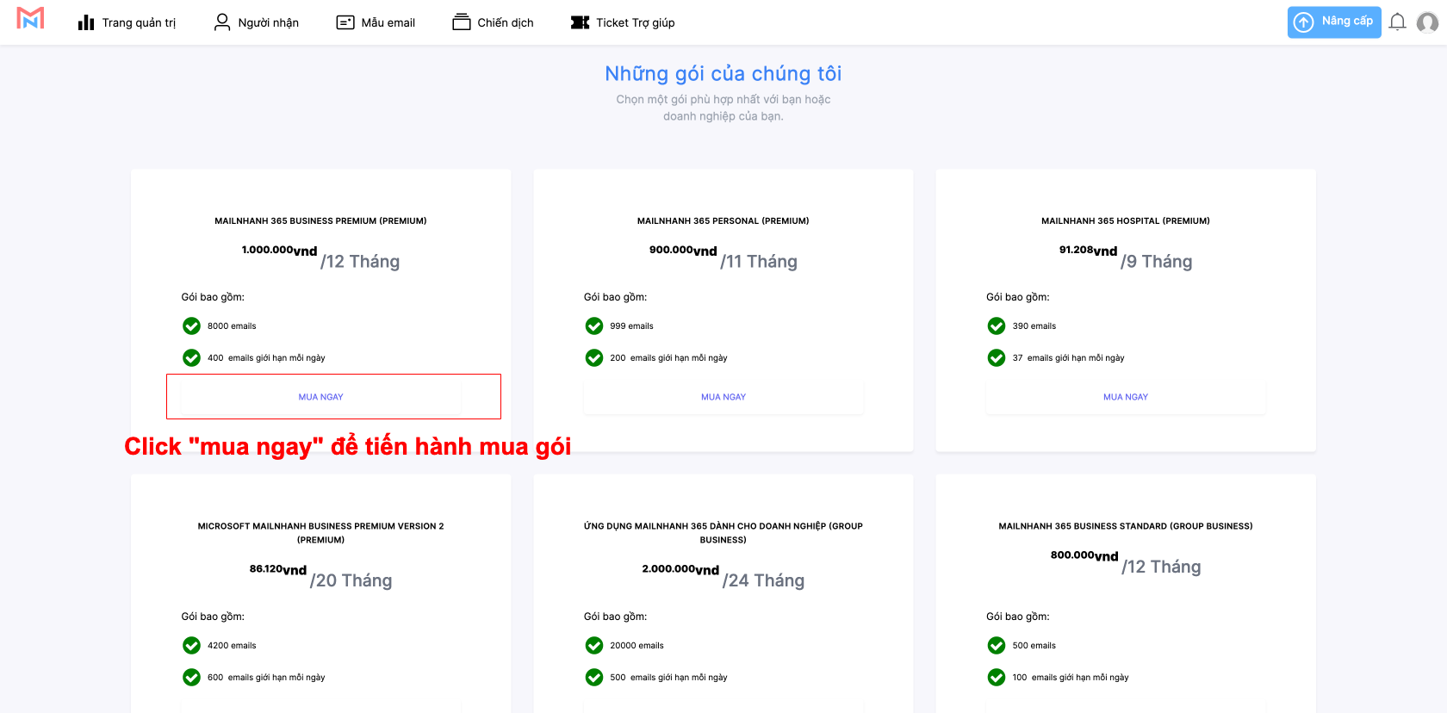Viewport: 1447px width, 713px height.
Task: Click the Người nhận person icon
Action: 222,22
